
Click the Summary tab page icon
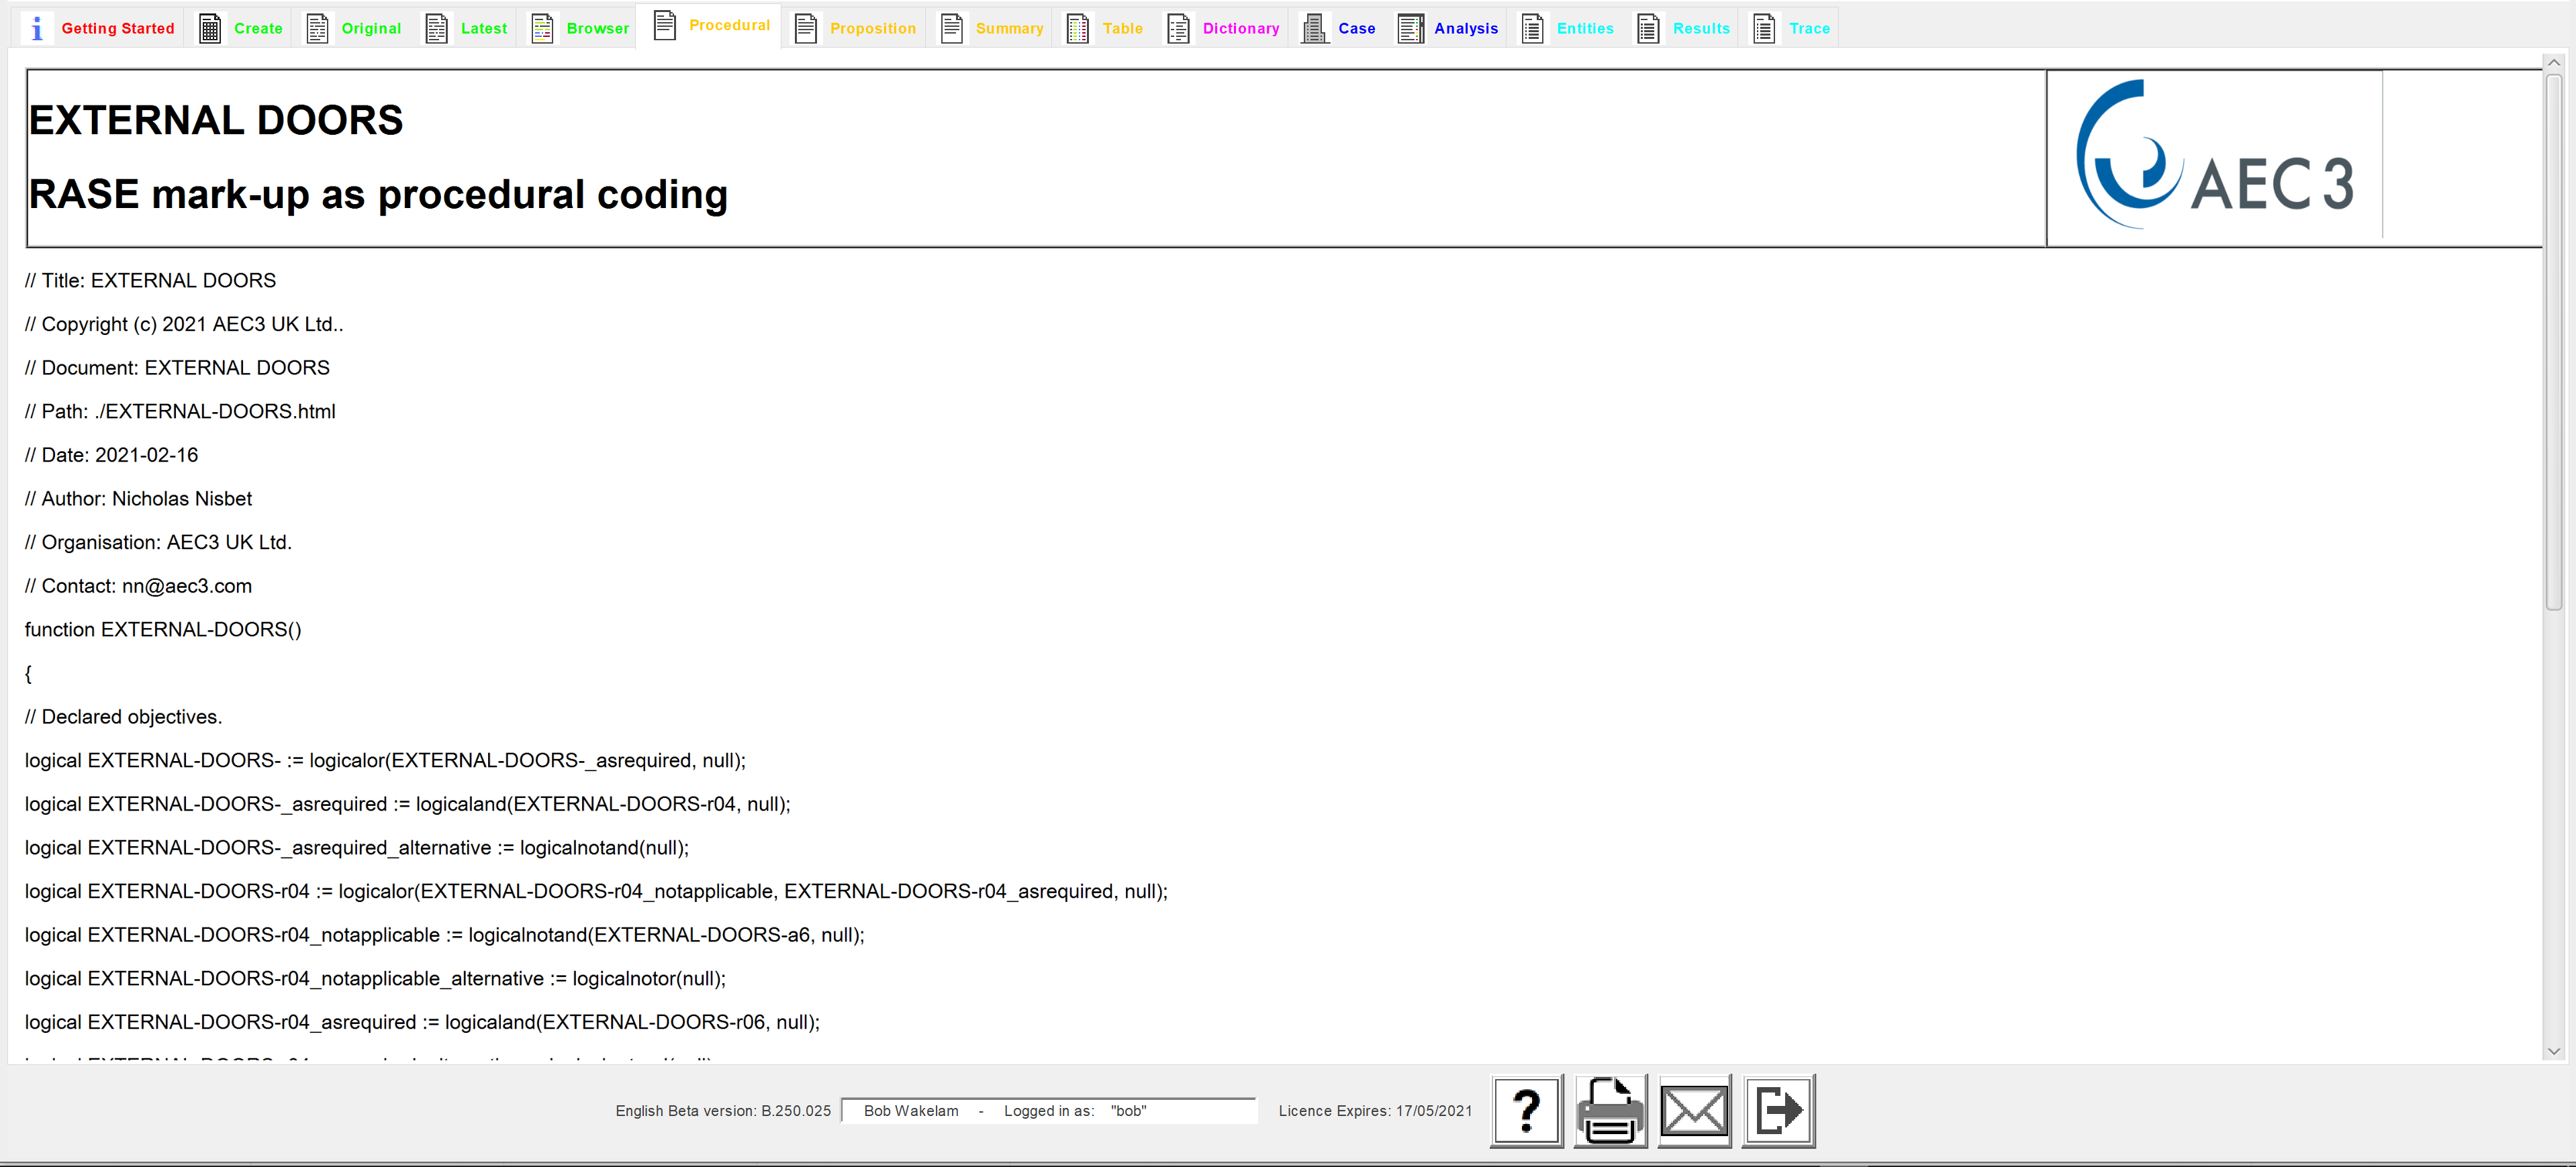[x=952, y=28]
